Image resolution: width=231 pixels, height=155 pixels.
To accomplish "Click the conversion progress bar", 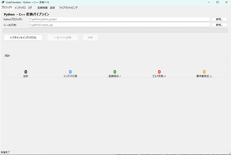I will [115, 30].
